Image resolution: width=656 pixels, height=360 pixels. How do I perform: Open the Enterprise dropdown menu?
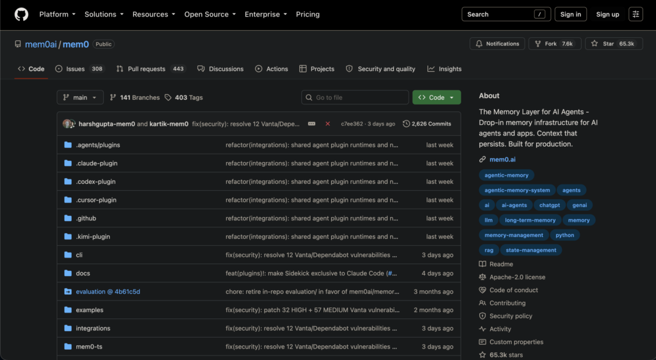[266, 14]
